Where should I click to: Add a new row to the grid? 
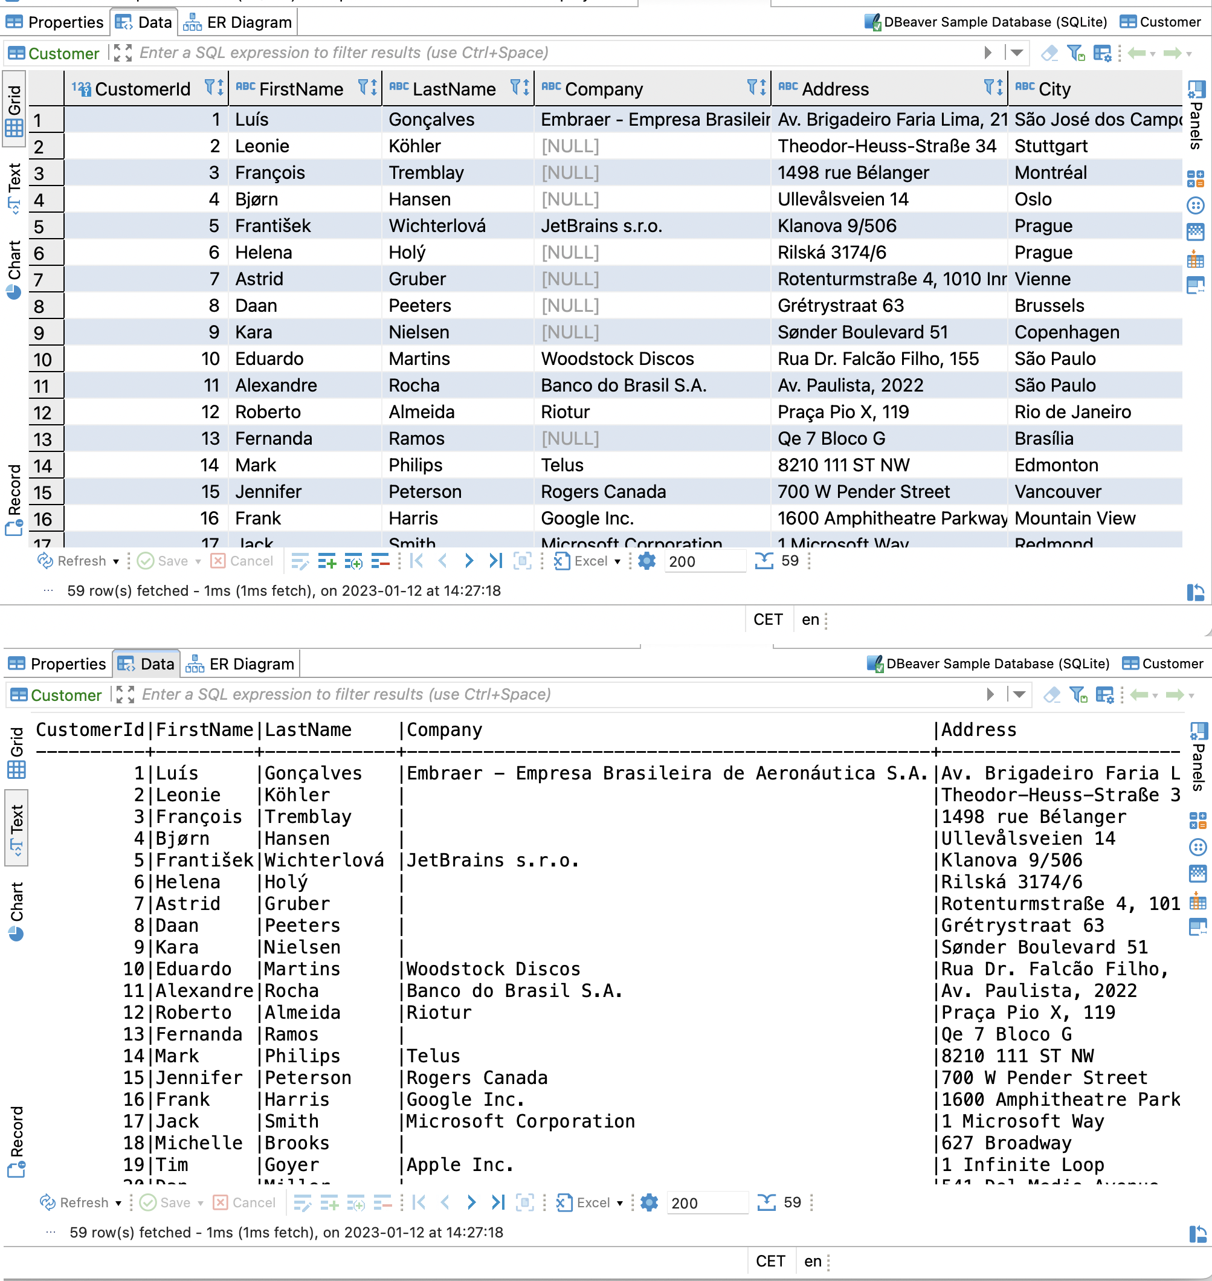pos(327,561)
